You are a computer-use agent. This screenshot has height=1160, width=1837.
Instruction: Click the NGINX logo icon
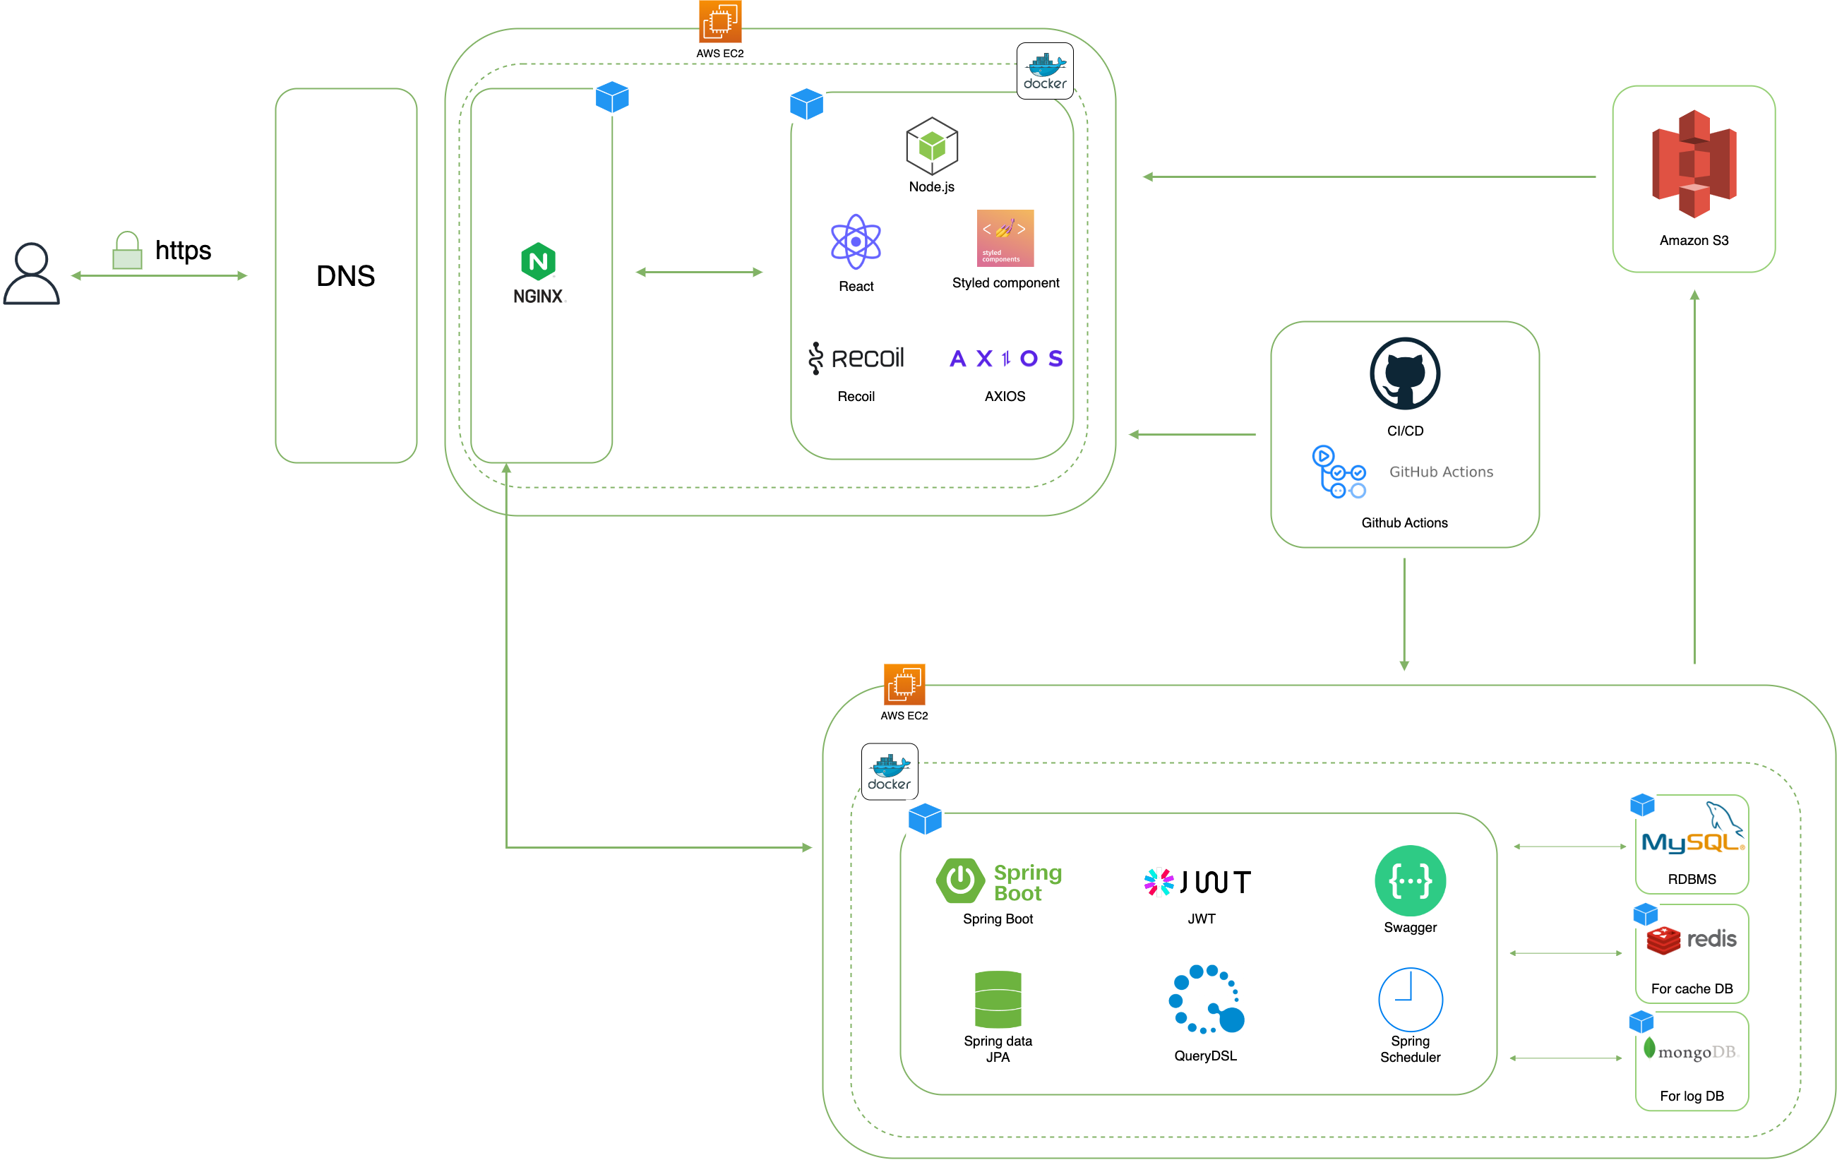point(538,263)
